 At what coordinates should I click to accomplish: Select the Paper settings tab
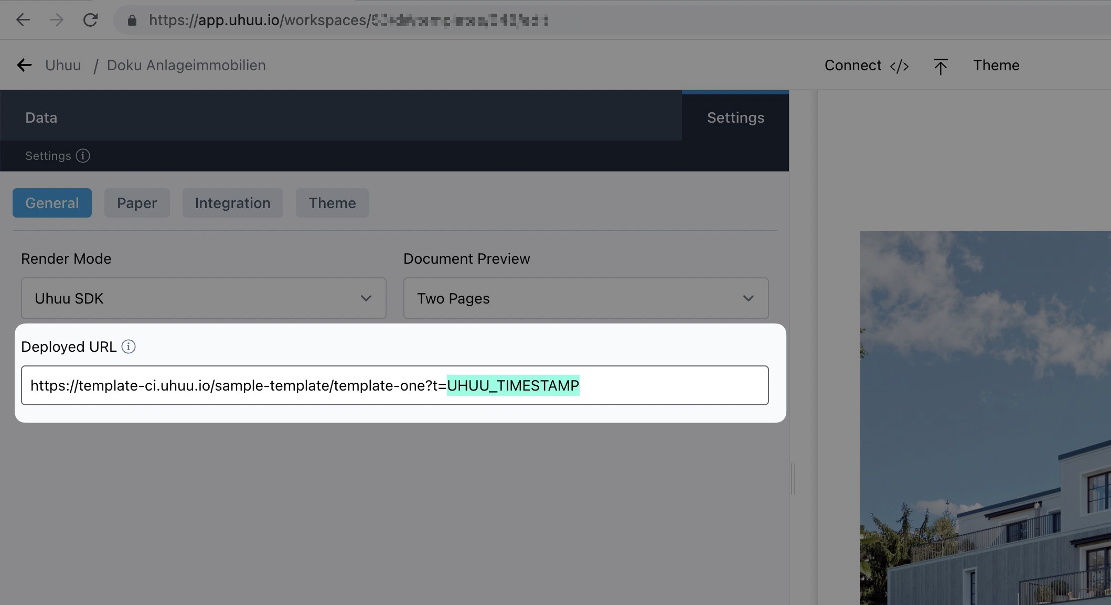pos(137,203)
